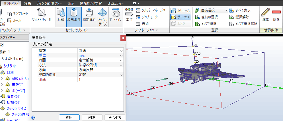Select ジオメトリ (cm) in the study tree

[12, 59]
